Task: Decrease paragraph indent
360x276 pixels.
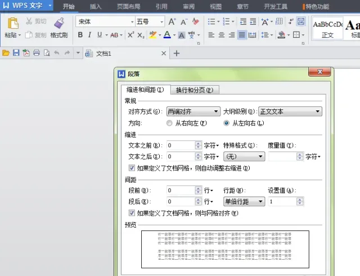Action: (243, 21)
